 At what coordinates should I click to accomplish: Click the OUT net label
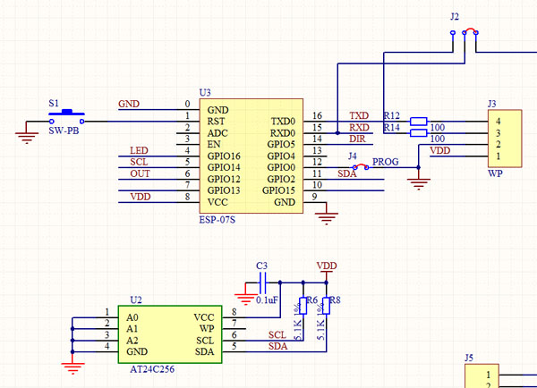click(140, 173)
